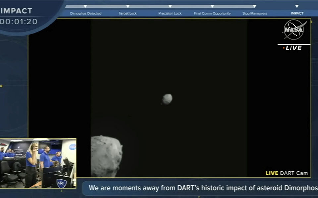Click the 00:01:20 countdown timer

coord(19,22)
